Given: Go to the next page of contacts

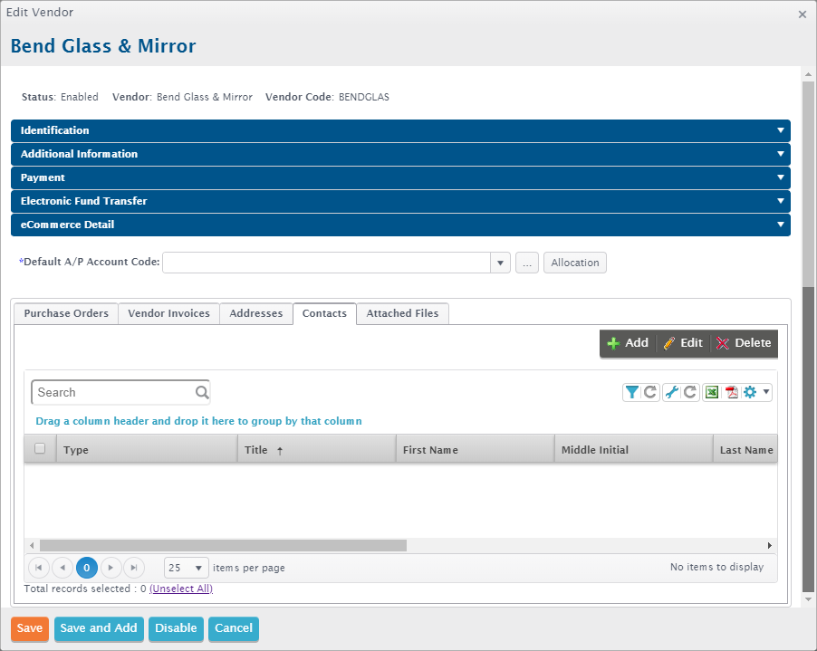Looking at the screenshot, I should pyautogui.click(x=111, y=568).
